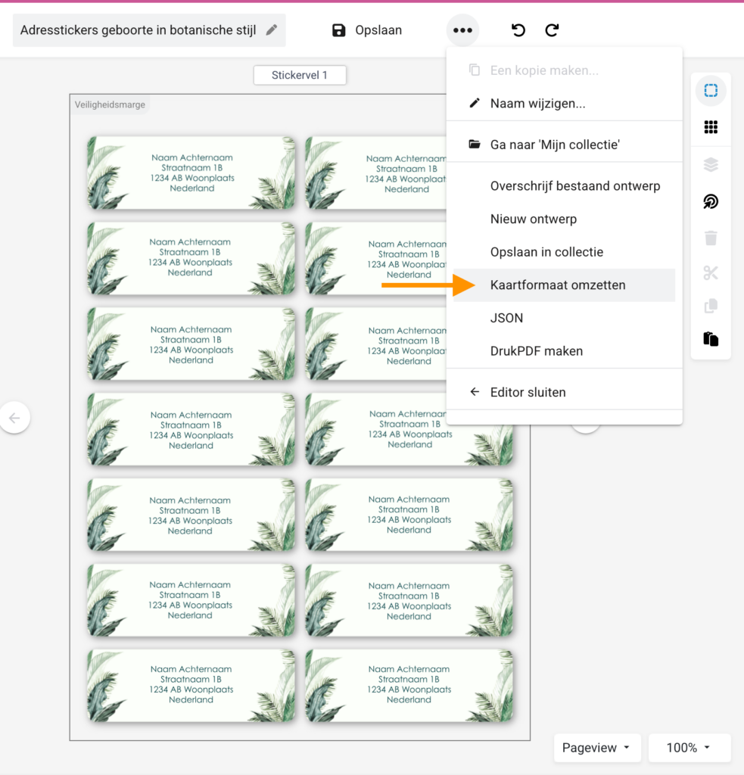Click the trash delete icon

[x=711, y=238]
